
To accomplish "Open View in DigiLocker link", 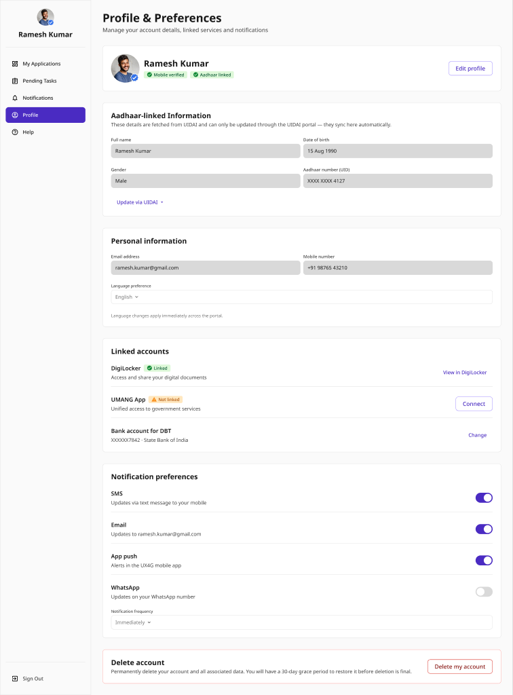I will [465, 373].
